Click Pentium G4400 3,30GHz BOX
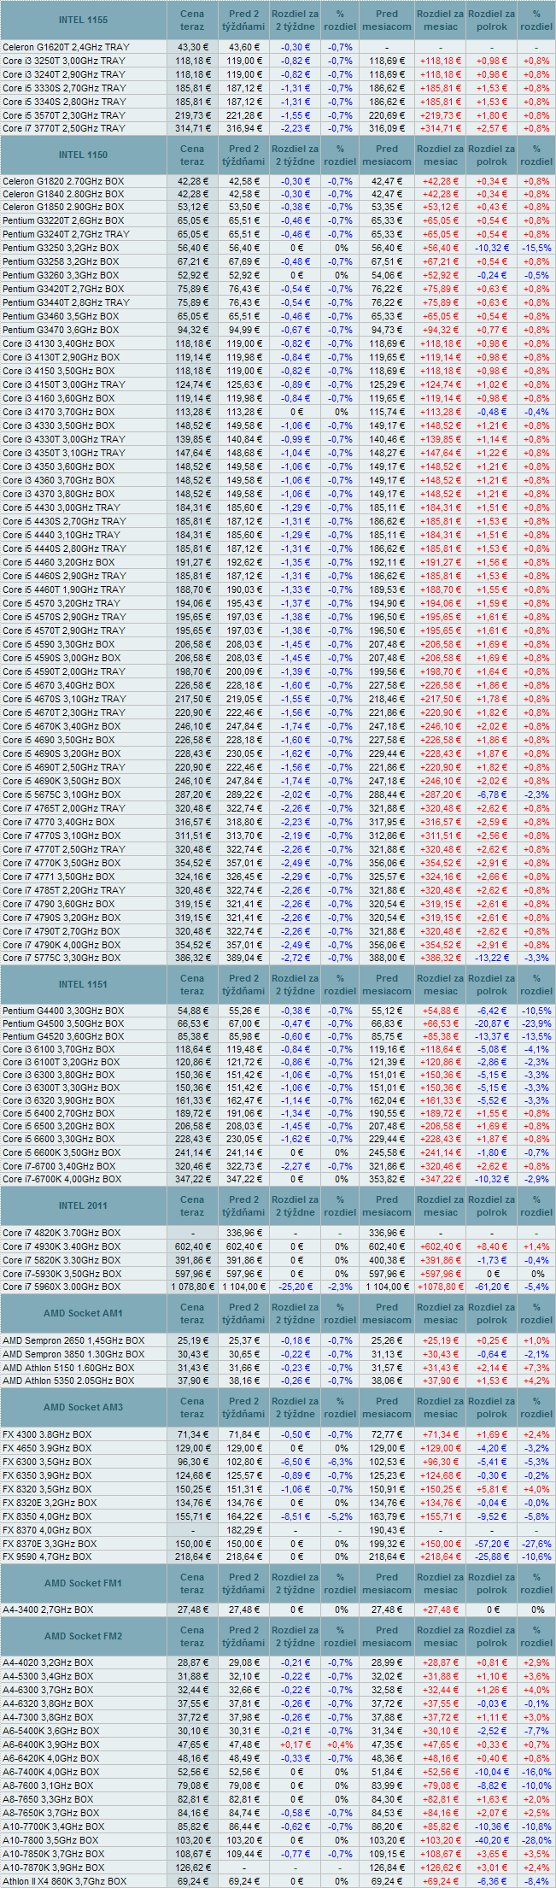This screenshot has width=556, height=1888. click(63, 1011)
